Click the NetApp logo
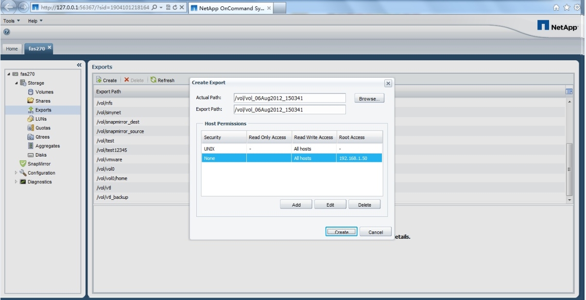Image resolution: width=586 pixels, height=300 pixels. point(558,26)
